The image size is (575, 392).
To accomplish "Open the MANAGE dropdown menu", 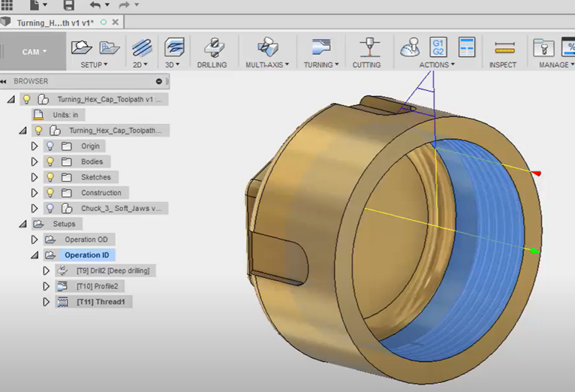I will (557, 65).
